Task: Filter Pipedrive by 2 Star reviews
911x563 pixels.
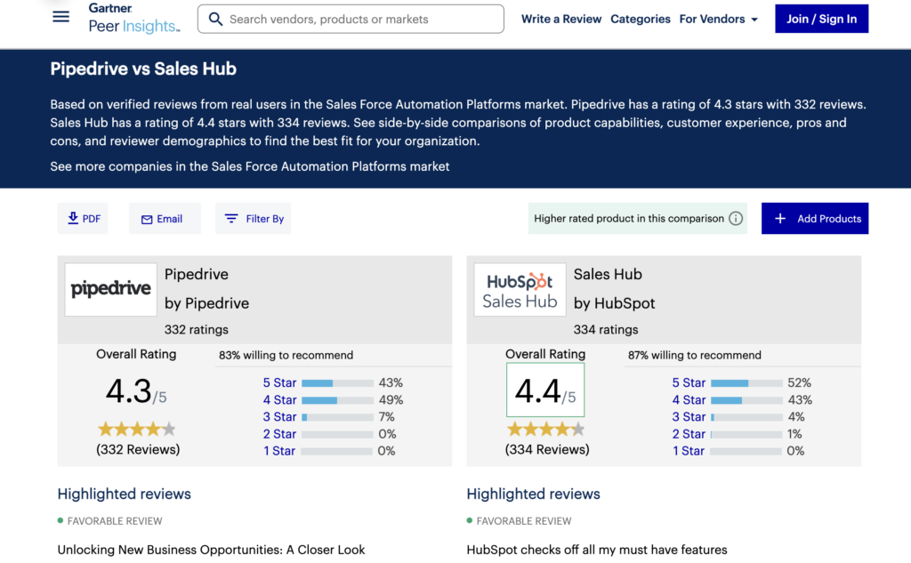Action: pos(279,434)
